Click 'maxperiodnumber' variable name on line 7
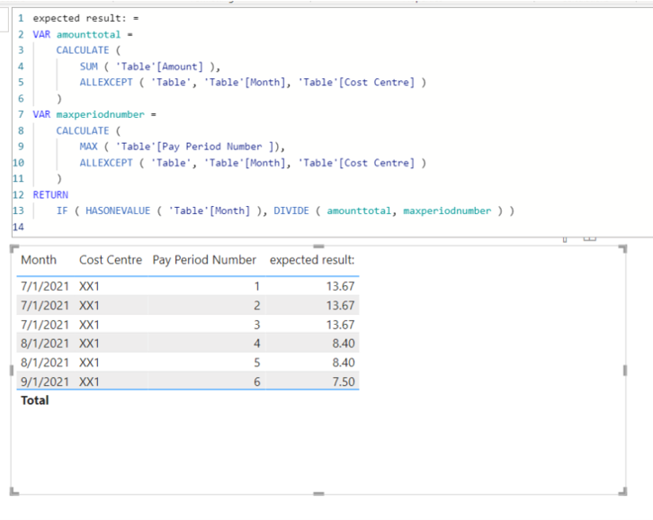Image resolution: width=653 pixels, height=520 pixels. (x=101, y=114)
